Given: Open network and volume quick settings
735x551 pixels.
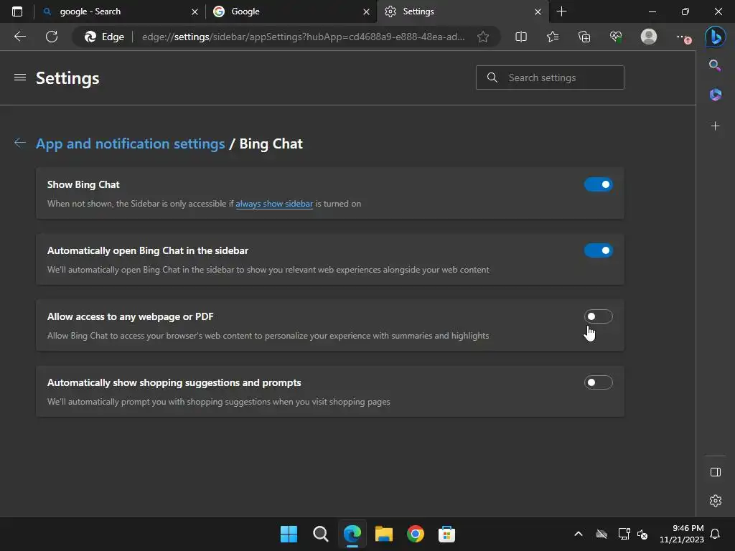Looking at the screenshot, I should click(633, 534).
